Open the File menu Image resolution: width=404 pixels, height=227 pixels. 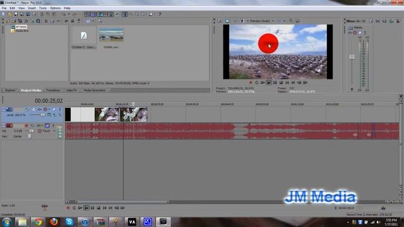(4, 8)
